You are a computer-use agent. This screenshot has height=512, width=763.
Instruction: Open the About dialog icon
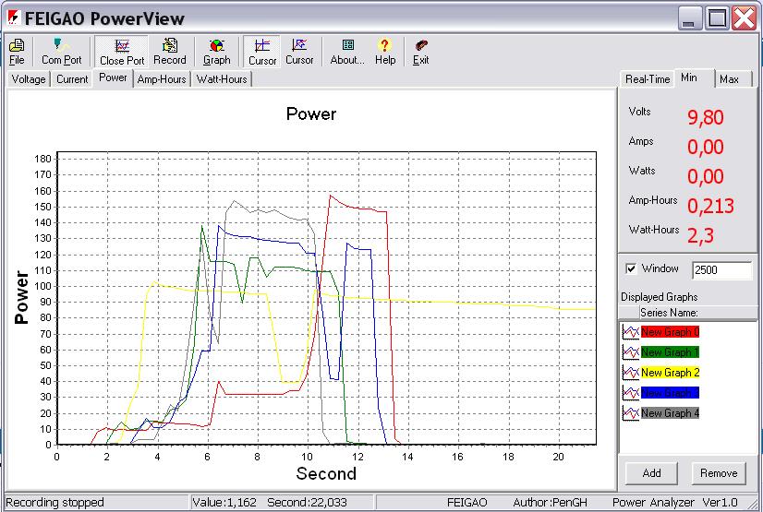tap(347, 51)
